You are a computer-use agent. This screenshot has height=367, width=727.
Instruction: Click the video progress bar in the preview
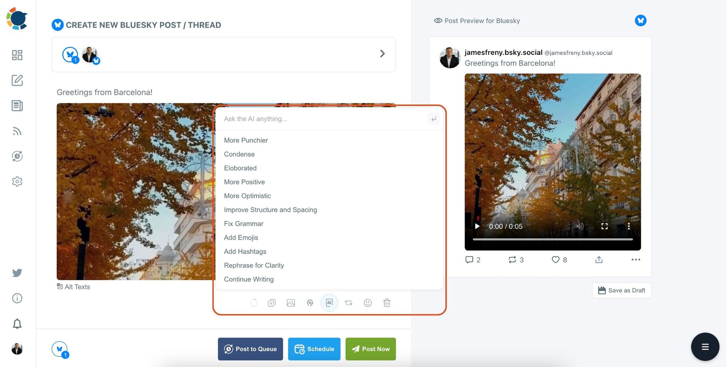point(553,239)
